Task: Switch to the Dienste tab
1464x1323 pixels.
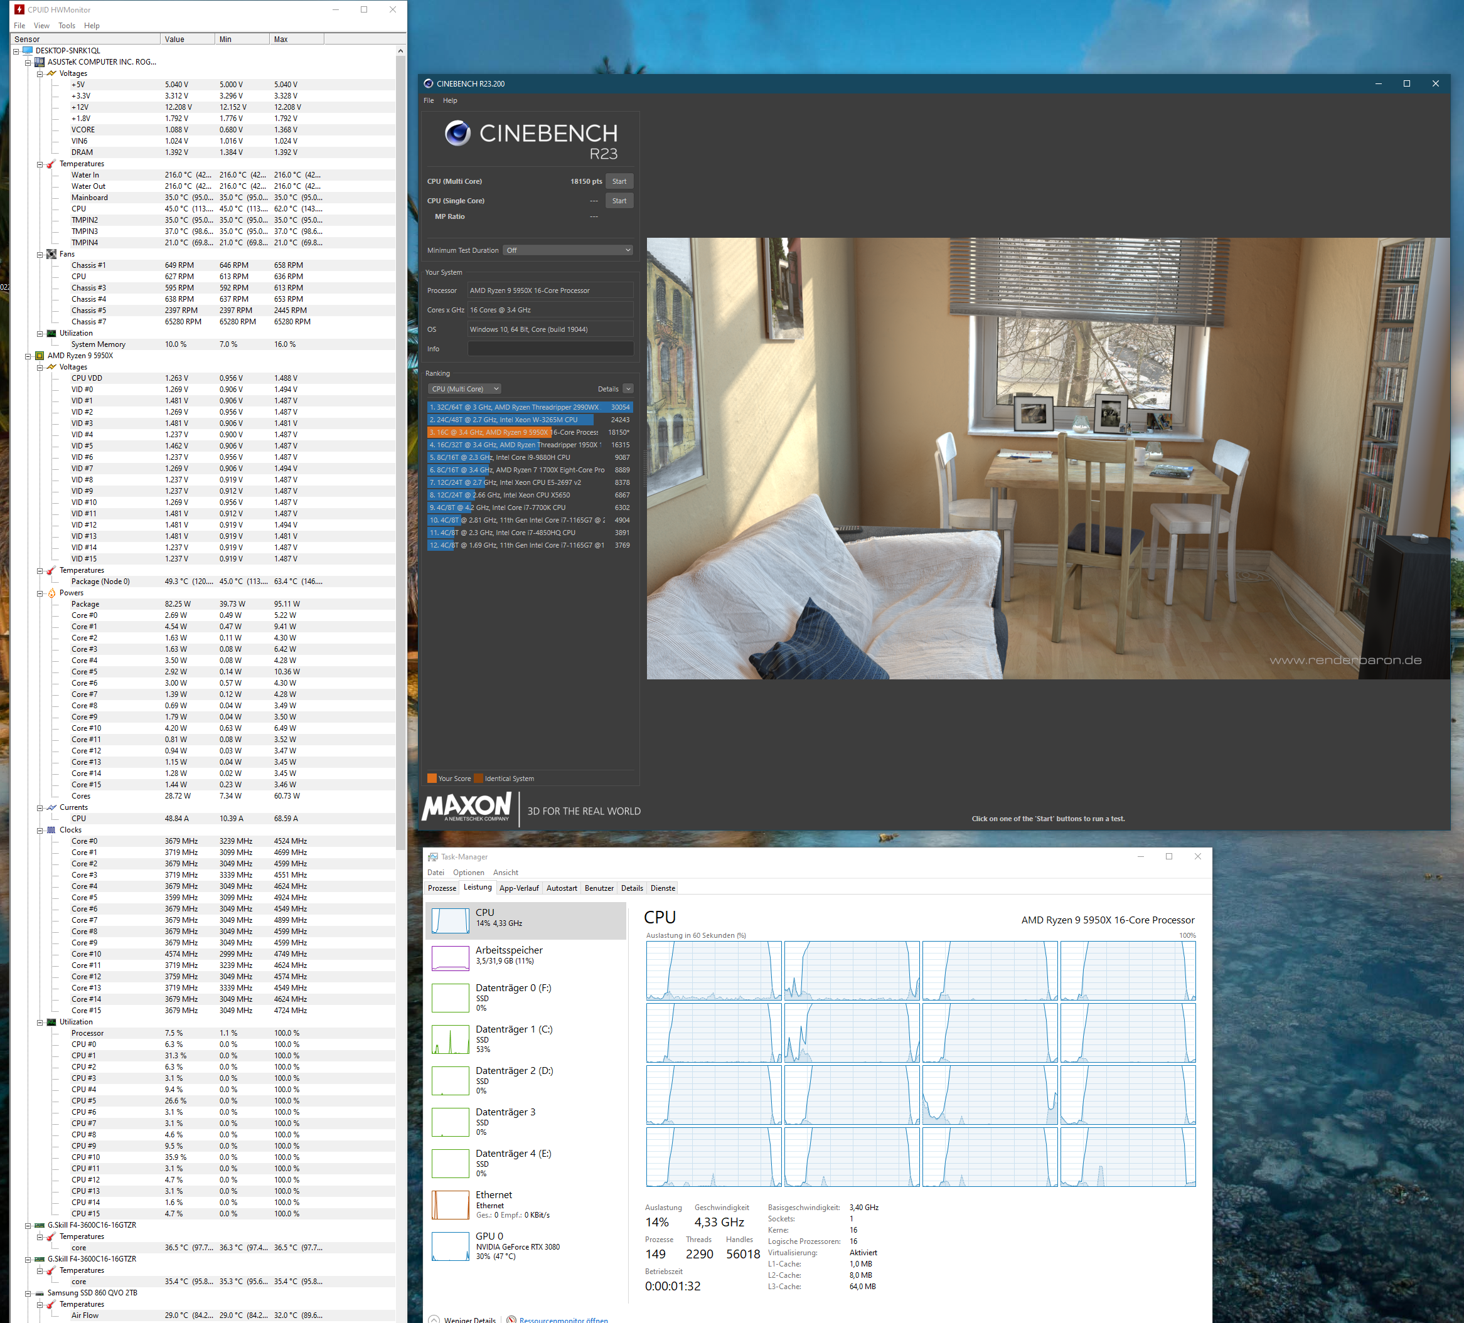Action: point(663,888)
